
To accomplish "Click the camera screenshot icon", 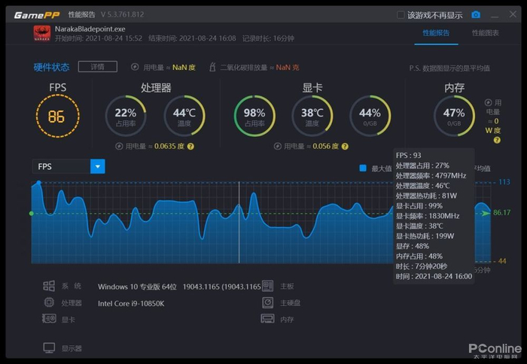I will tap(476, 15).
